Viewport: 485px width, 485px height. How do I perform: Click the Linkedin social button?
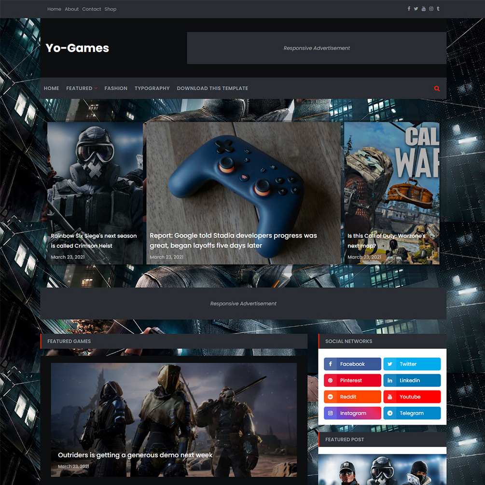tap(412, 380)
